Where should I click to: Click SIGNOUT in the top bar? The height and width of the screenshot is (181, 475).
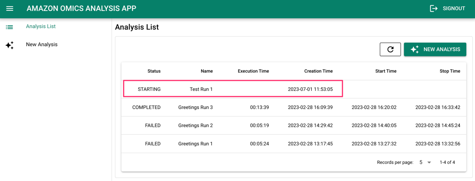click(454, 8)
